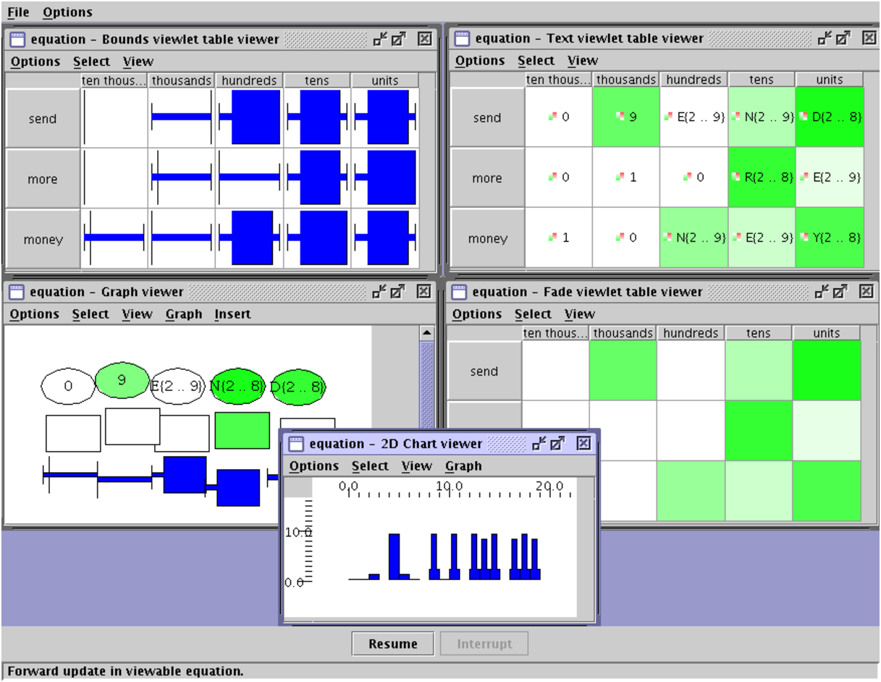Maximize the Graph viewer internal window
This screenshot has width=881, height=682.
coord(398,292)
